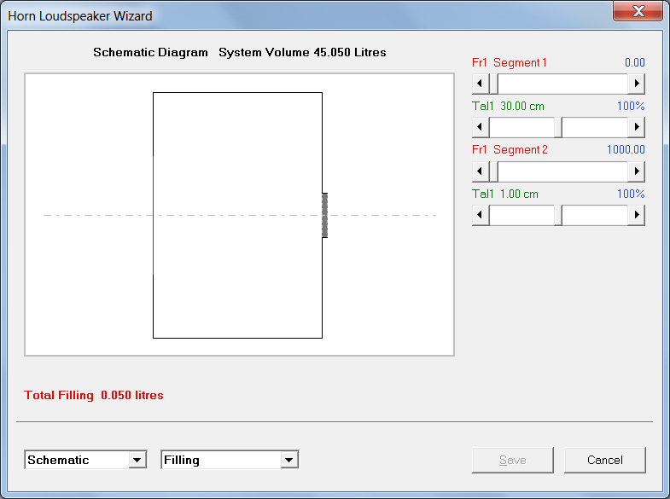Click right arrow of Fr1 Segment 1 slider
Image resolution: width=670 pixels, height=499 pixels.
[x=636, y=84]
